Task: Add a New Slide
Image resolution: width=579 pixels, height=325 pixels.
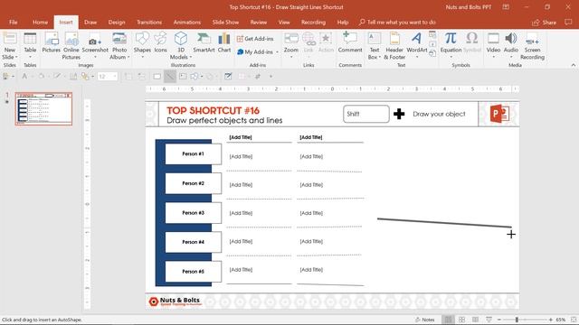Action: click(x=10, y=41)
